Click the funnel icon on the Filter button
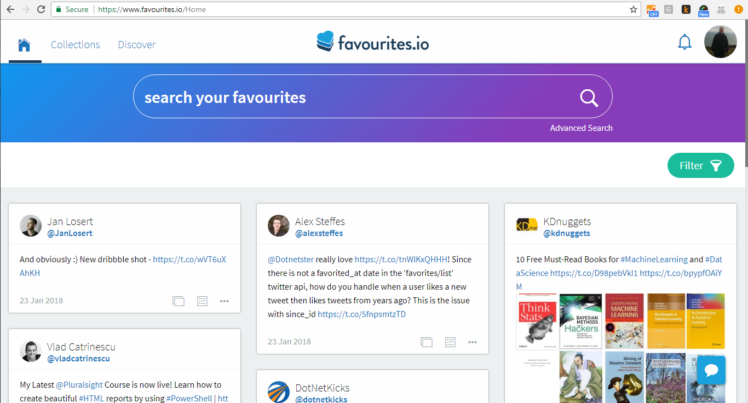748x403 pixels. pyautogui.click(x=716, y=165)
